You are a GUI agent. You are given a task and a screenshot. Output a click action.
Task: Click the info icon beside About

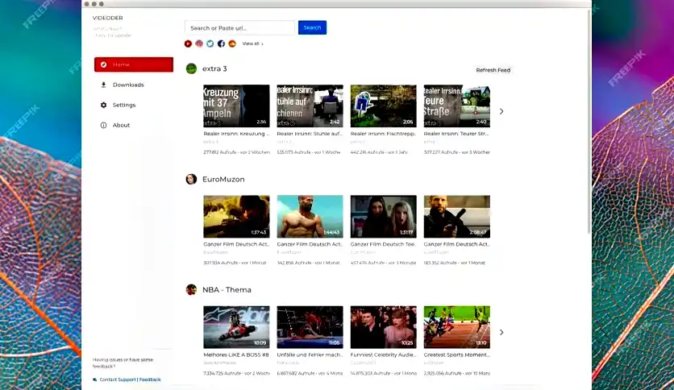[x=103, y=125]
